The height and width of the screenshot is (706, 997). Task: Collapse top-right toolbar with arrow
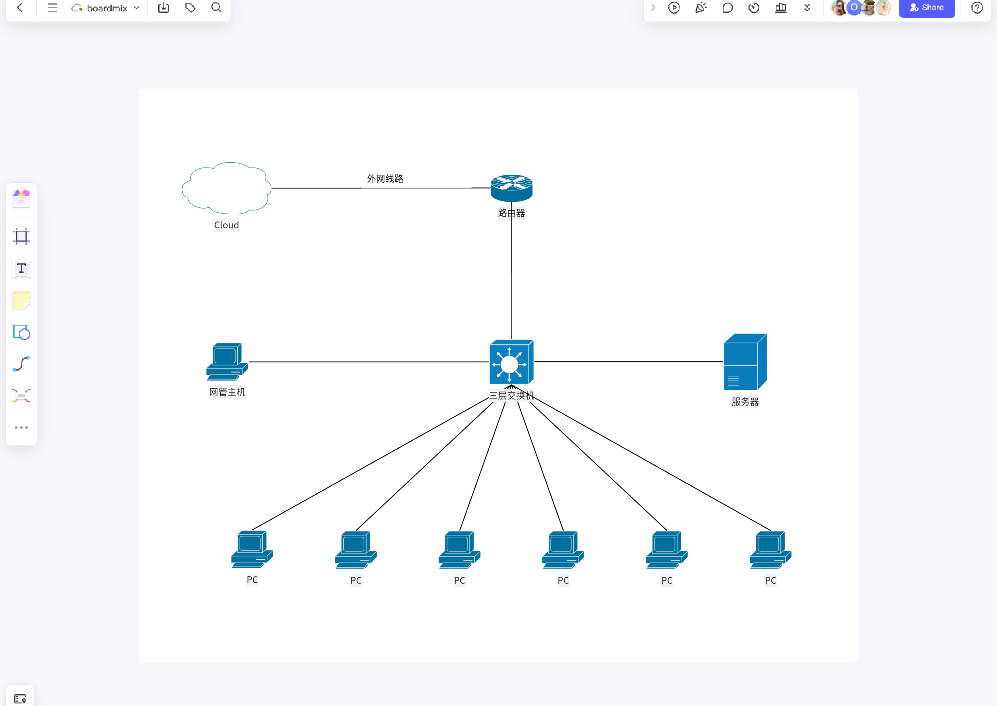(x=653, y=7)
